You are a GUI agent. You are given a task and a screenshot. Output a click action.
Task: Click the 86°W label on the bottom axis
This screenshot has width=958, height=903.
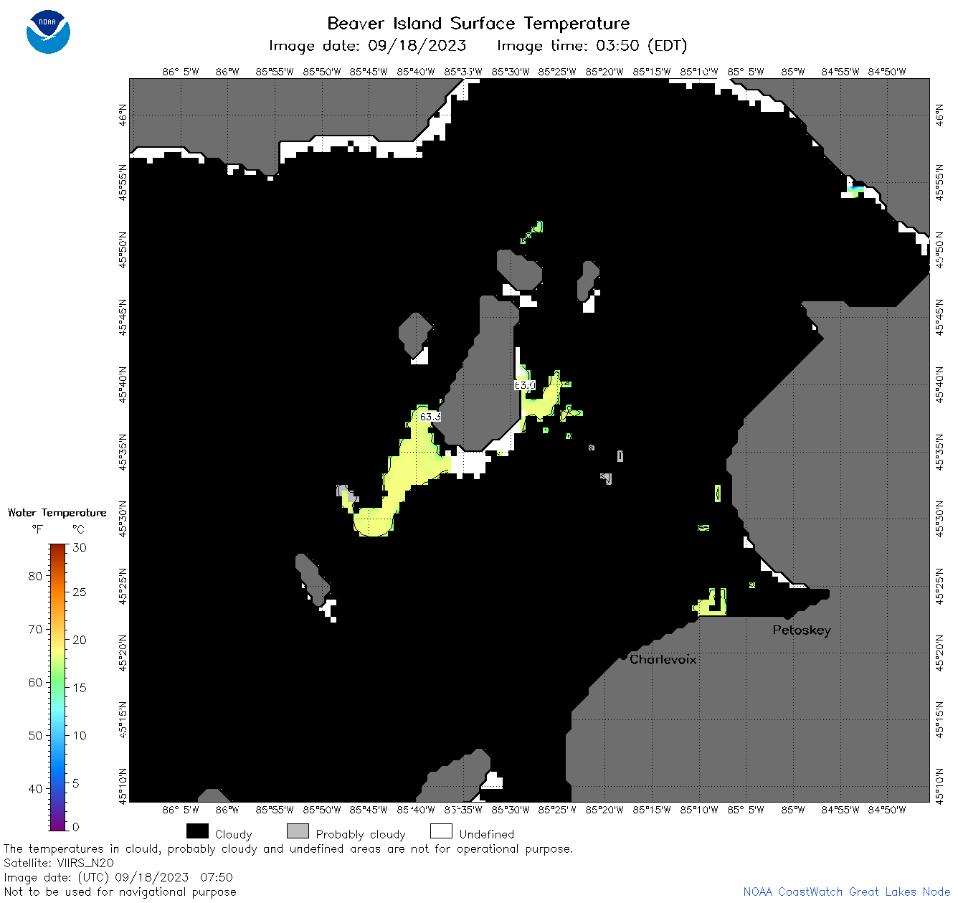(x=227, y=810)
